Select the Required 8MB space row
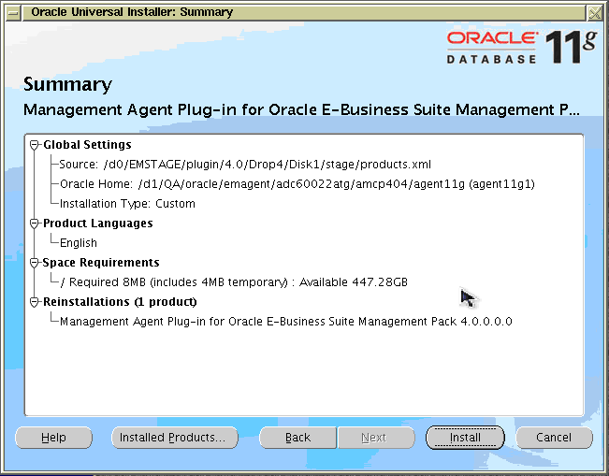 234,282
